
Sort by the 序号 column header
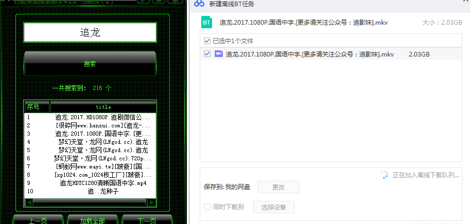[x=37, y=107]
